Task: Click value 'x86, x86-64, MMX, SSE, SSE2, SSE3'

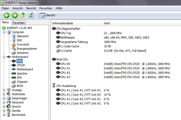Action: (x=127, y=37)
